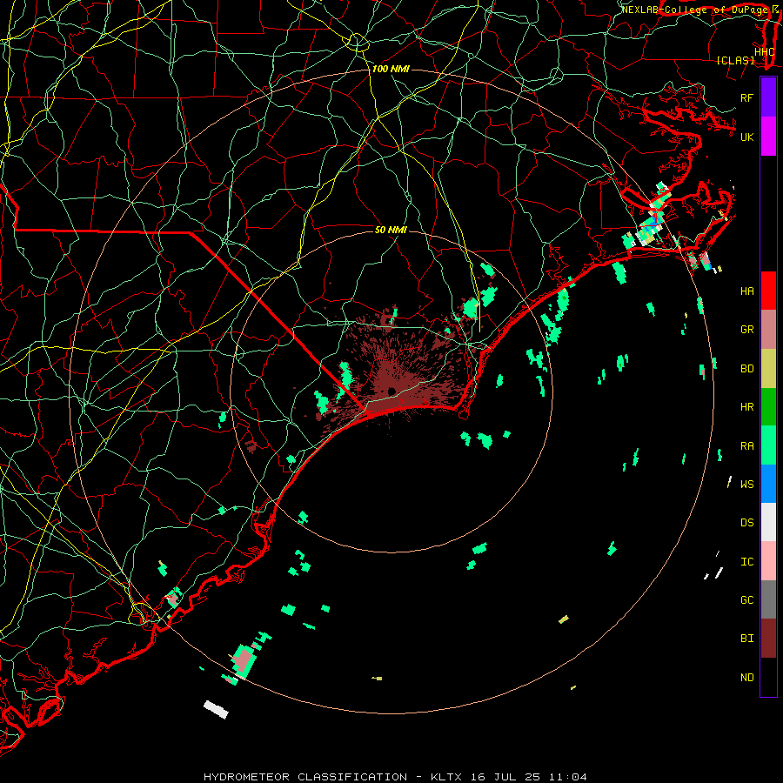This screenshot has width=783, height=783.
Task: Click the UK magenta legend swatch
Action: [x=768, y=137]
